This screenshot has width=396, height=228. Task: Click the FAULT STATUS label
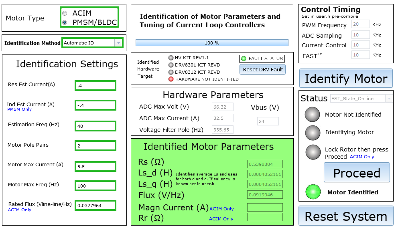point(266,59)
